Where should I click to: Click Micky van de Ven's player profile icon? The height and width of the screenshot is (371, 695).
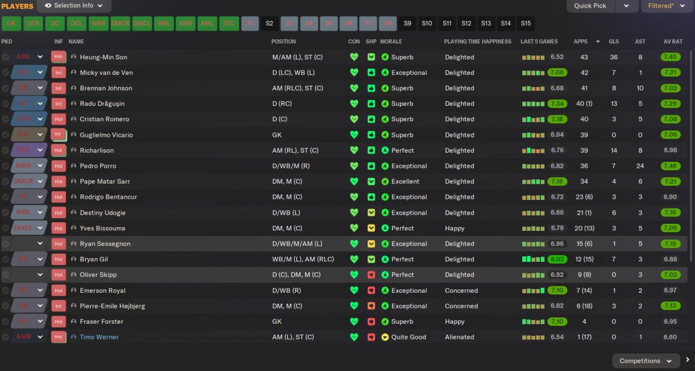(73, 72)
